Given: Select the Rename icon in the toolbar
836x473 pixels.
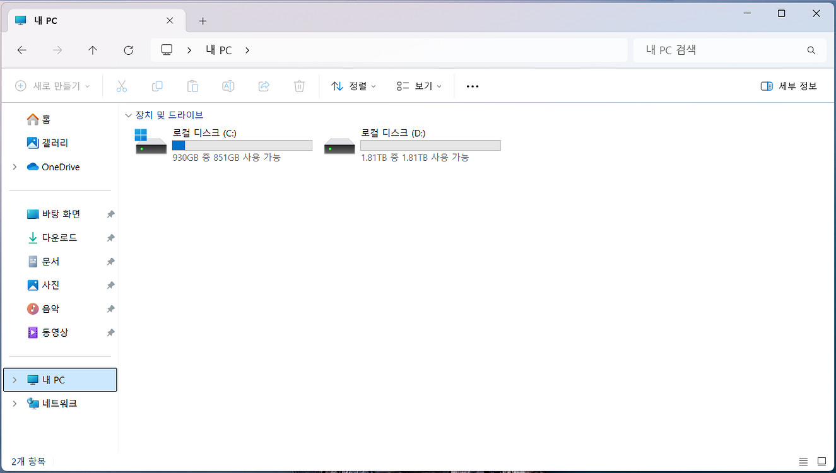Looking at the screenshot, I should pos(228,86).
